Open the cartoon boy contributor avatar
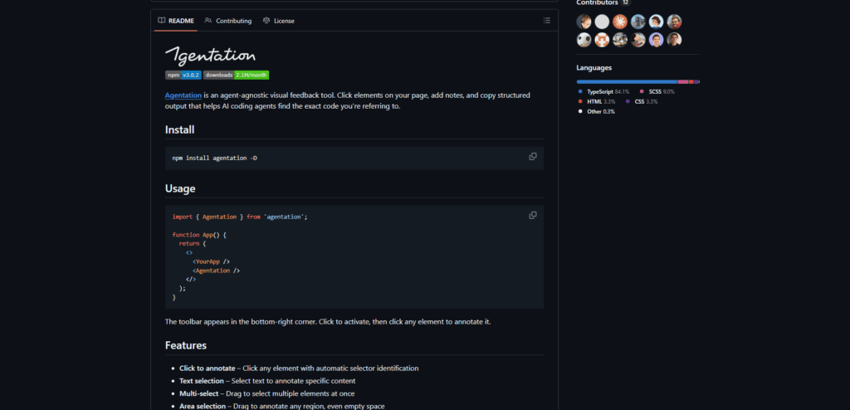Viewport: 850px width, 410px height. point(656,22)
